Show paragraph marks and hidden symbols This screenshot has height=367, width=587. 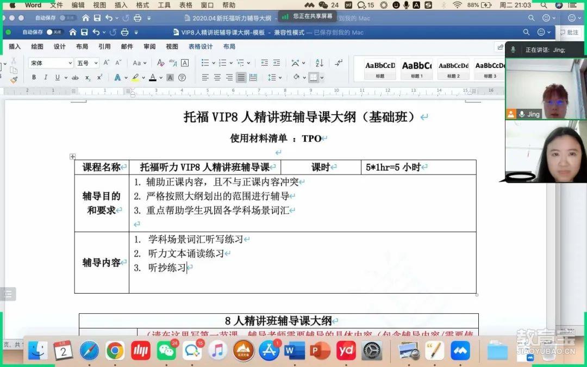[x=339, y=63]
